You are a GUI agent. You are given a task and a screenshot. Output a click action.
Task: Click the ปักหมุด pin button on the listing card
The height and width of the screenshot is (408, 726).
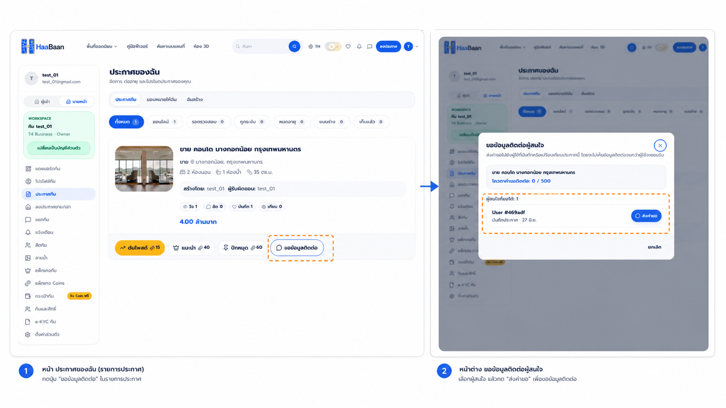click(x=243, y=248)
